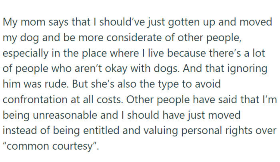Click the word "especially"
The height and width of the screenshot is (162, 280).
pyautogui.click(x=25, y=53)
